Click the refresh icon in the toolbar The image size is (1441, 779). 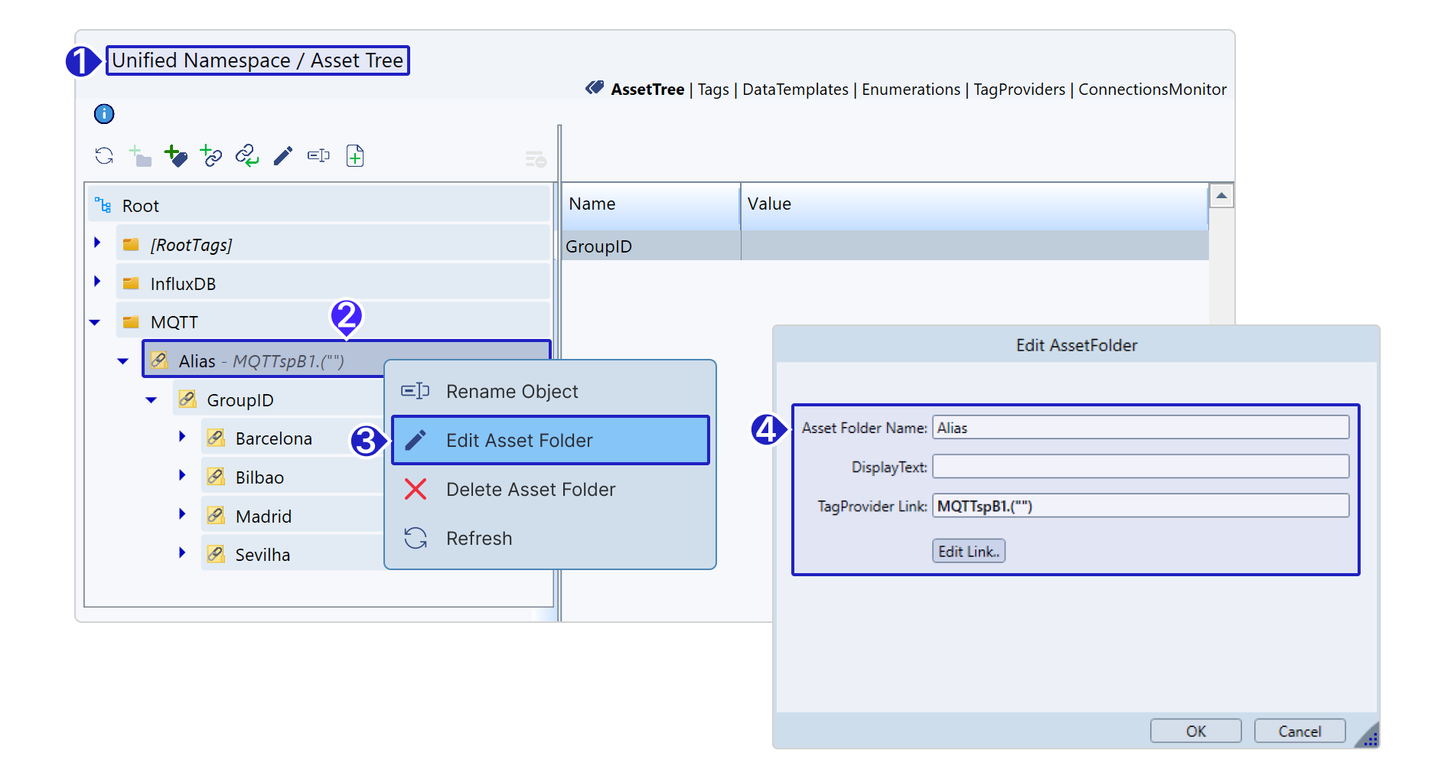104,156
